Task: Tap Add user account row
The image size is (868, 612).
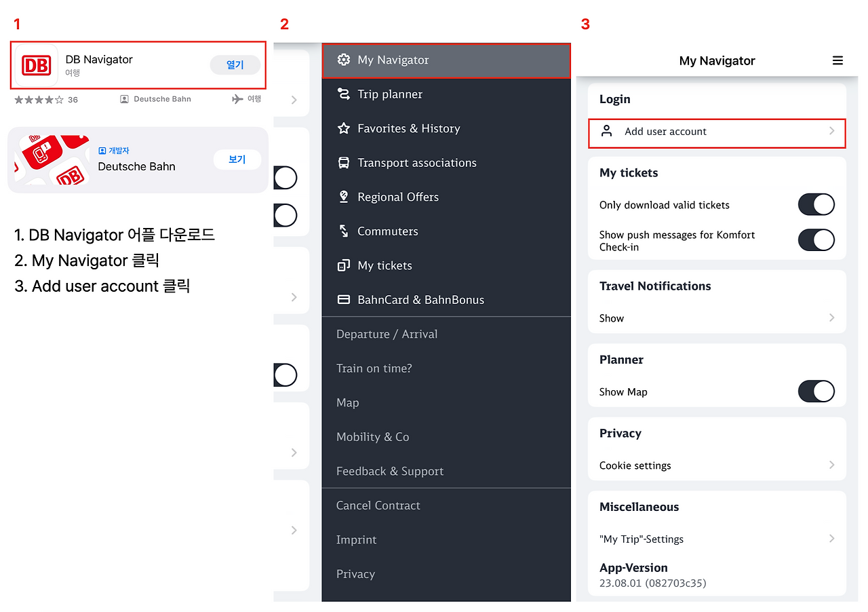Action: (x=717, y=132)
